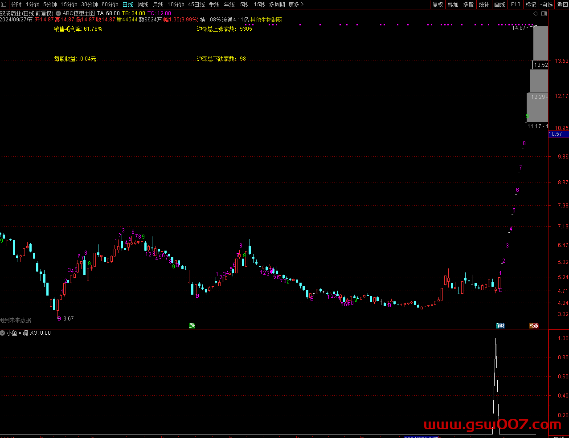Select the 季线 quarterly period
The width and height of the screenshot is (569, 438).
214,4
